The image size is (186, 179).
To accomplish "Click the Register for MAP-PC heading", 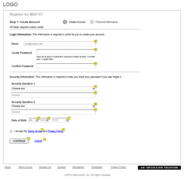I will pos(26,14).
